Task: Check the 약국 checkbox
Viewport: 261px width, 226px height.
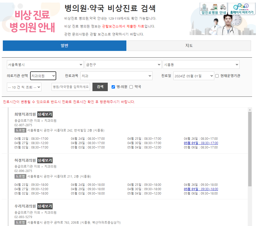Action: click(131, 87)
